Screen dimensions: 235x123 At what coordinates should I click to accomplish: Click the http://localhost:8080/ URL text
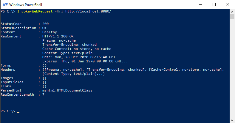88,11
